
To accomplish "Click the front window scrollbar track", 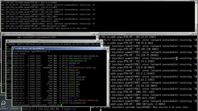I will 108,78.
